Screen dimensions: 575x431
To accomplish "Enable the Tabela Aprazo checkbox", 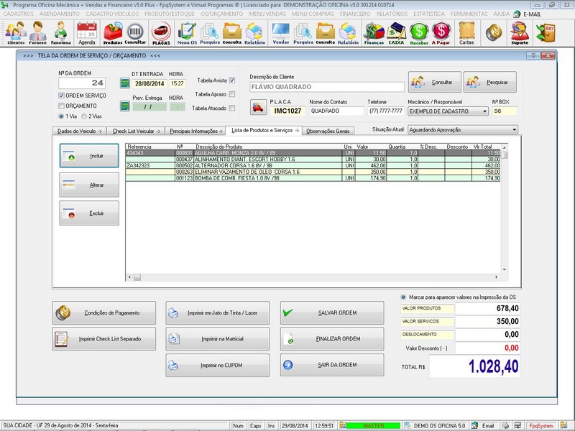I will [232, 94].
